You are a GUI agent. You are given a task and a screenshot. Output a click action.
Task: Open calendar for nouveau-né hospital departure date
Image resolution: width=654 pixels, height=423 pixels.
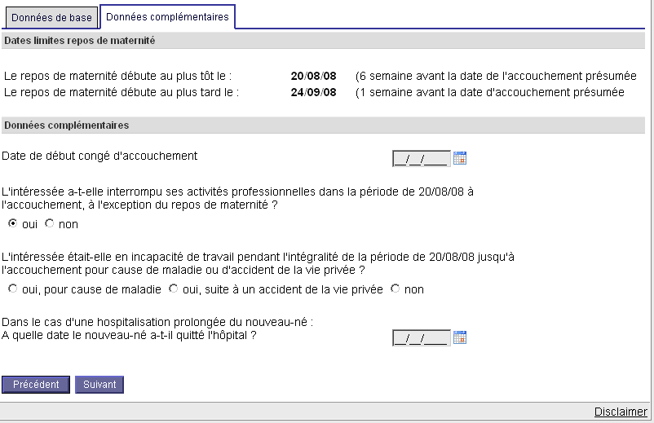tap(460, 337)
